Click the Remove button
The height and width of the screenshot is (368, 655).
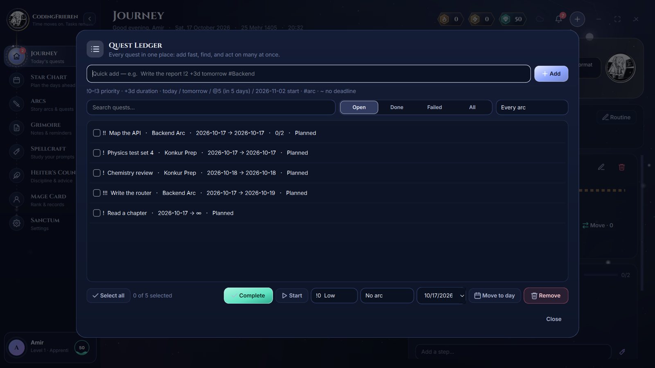coord(546,296)
